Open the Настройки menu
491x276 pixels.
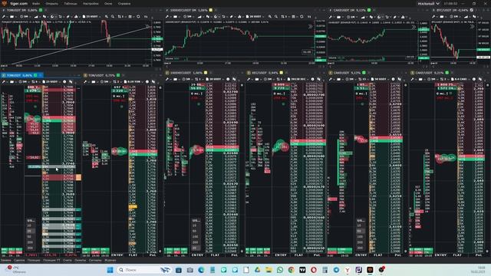(x=91, y=3)
